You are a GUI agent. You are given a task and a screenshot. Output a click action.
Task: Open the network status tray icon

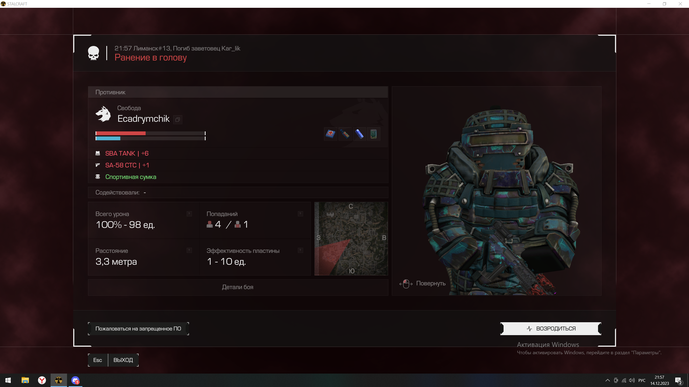(624, 380)
